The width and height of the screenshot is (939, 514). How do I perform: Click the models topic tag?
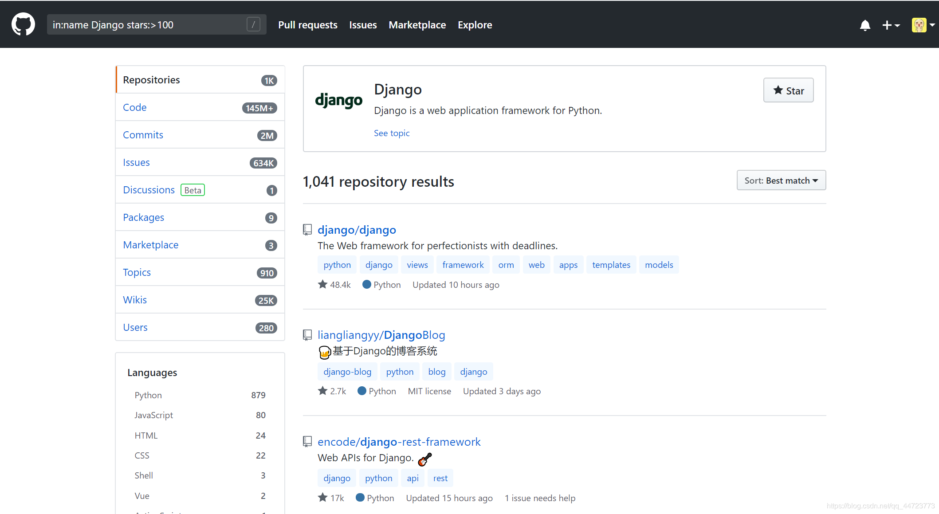coord(659,265)
